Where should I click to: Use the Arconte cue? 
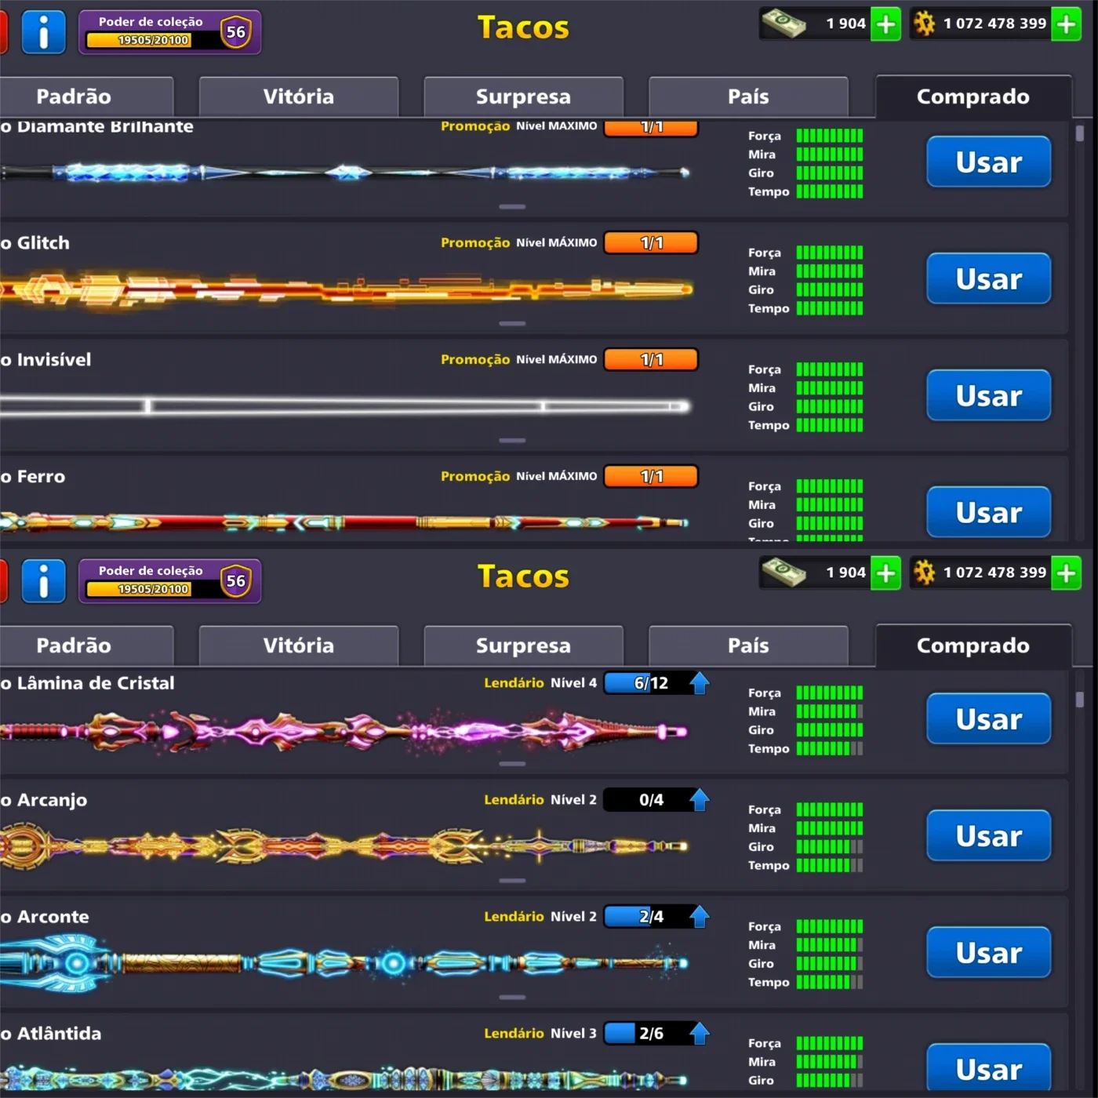click(989, 952)
